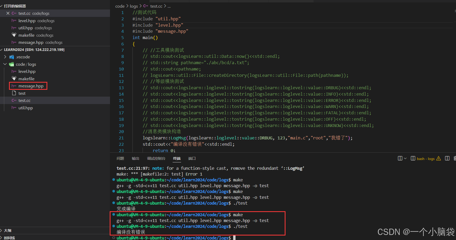Open message.hpp code/logs from open editors
The image size is (456, 240).
55,42
